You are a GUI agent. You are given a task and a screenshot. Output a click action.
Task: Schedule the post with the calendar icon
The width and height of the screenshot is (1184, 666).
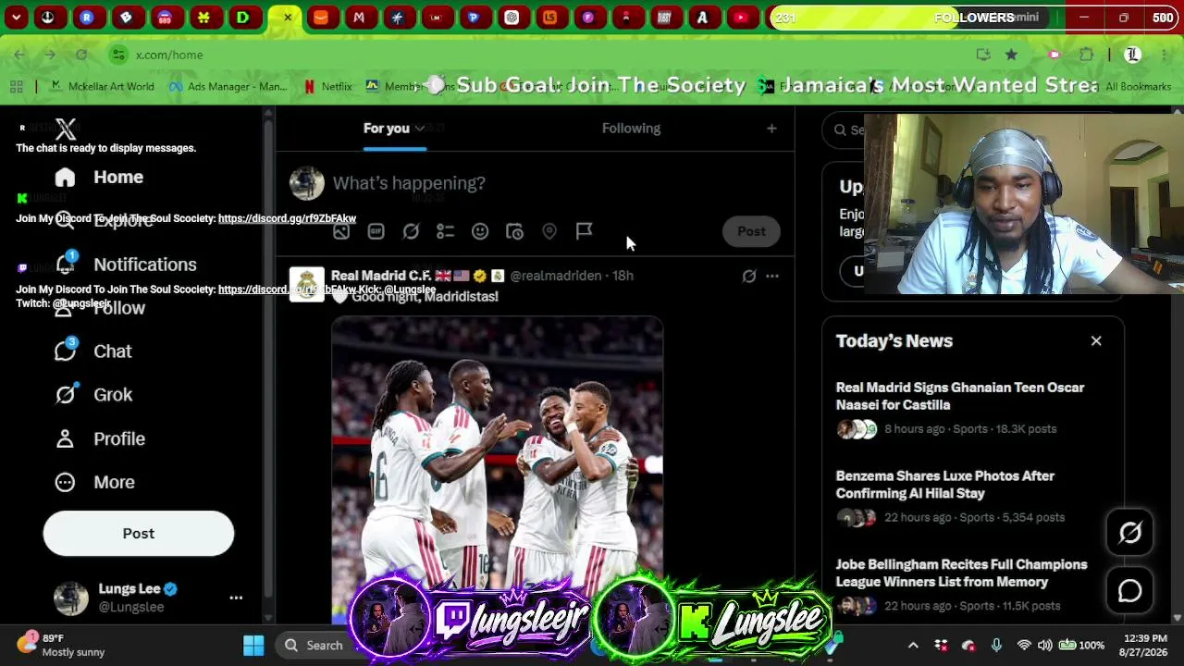click(514, 231)
